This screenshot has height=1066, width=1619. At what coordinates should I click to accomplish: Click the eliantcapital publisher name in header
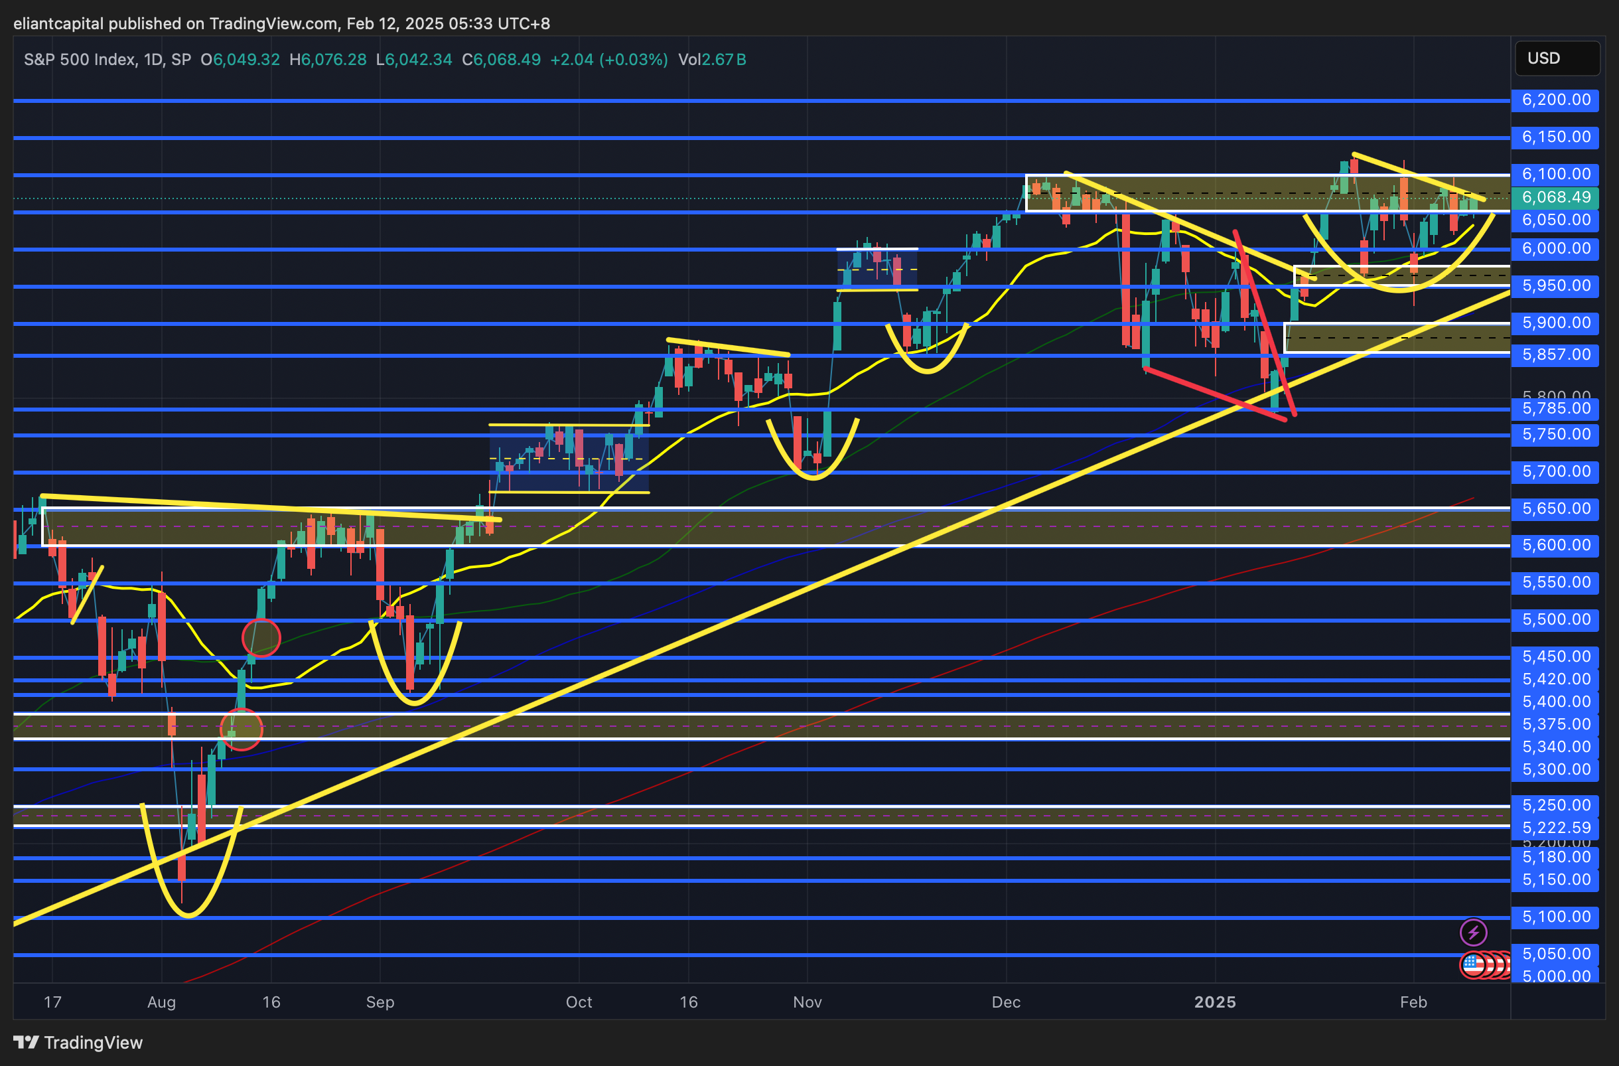tap(59, 23)
